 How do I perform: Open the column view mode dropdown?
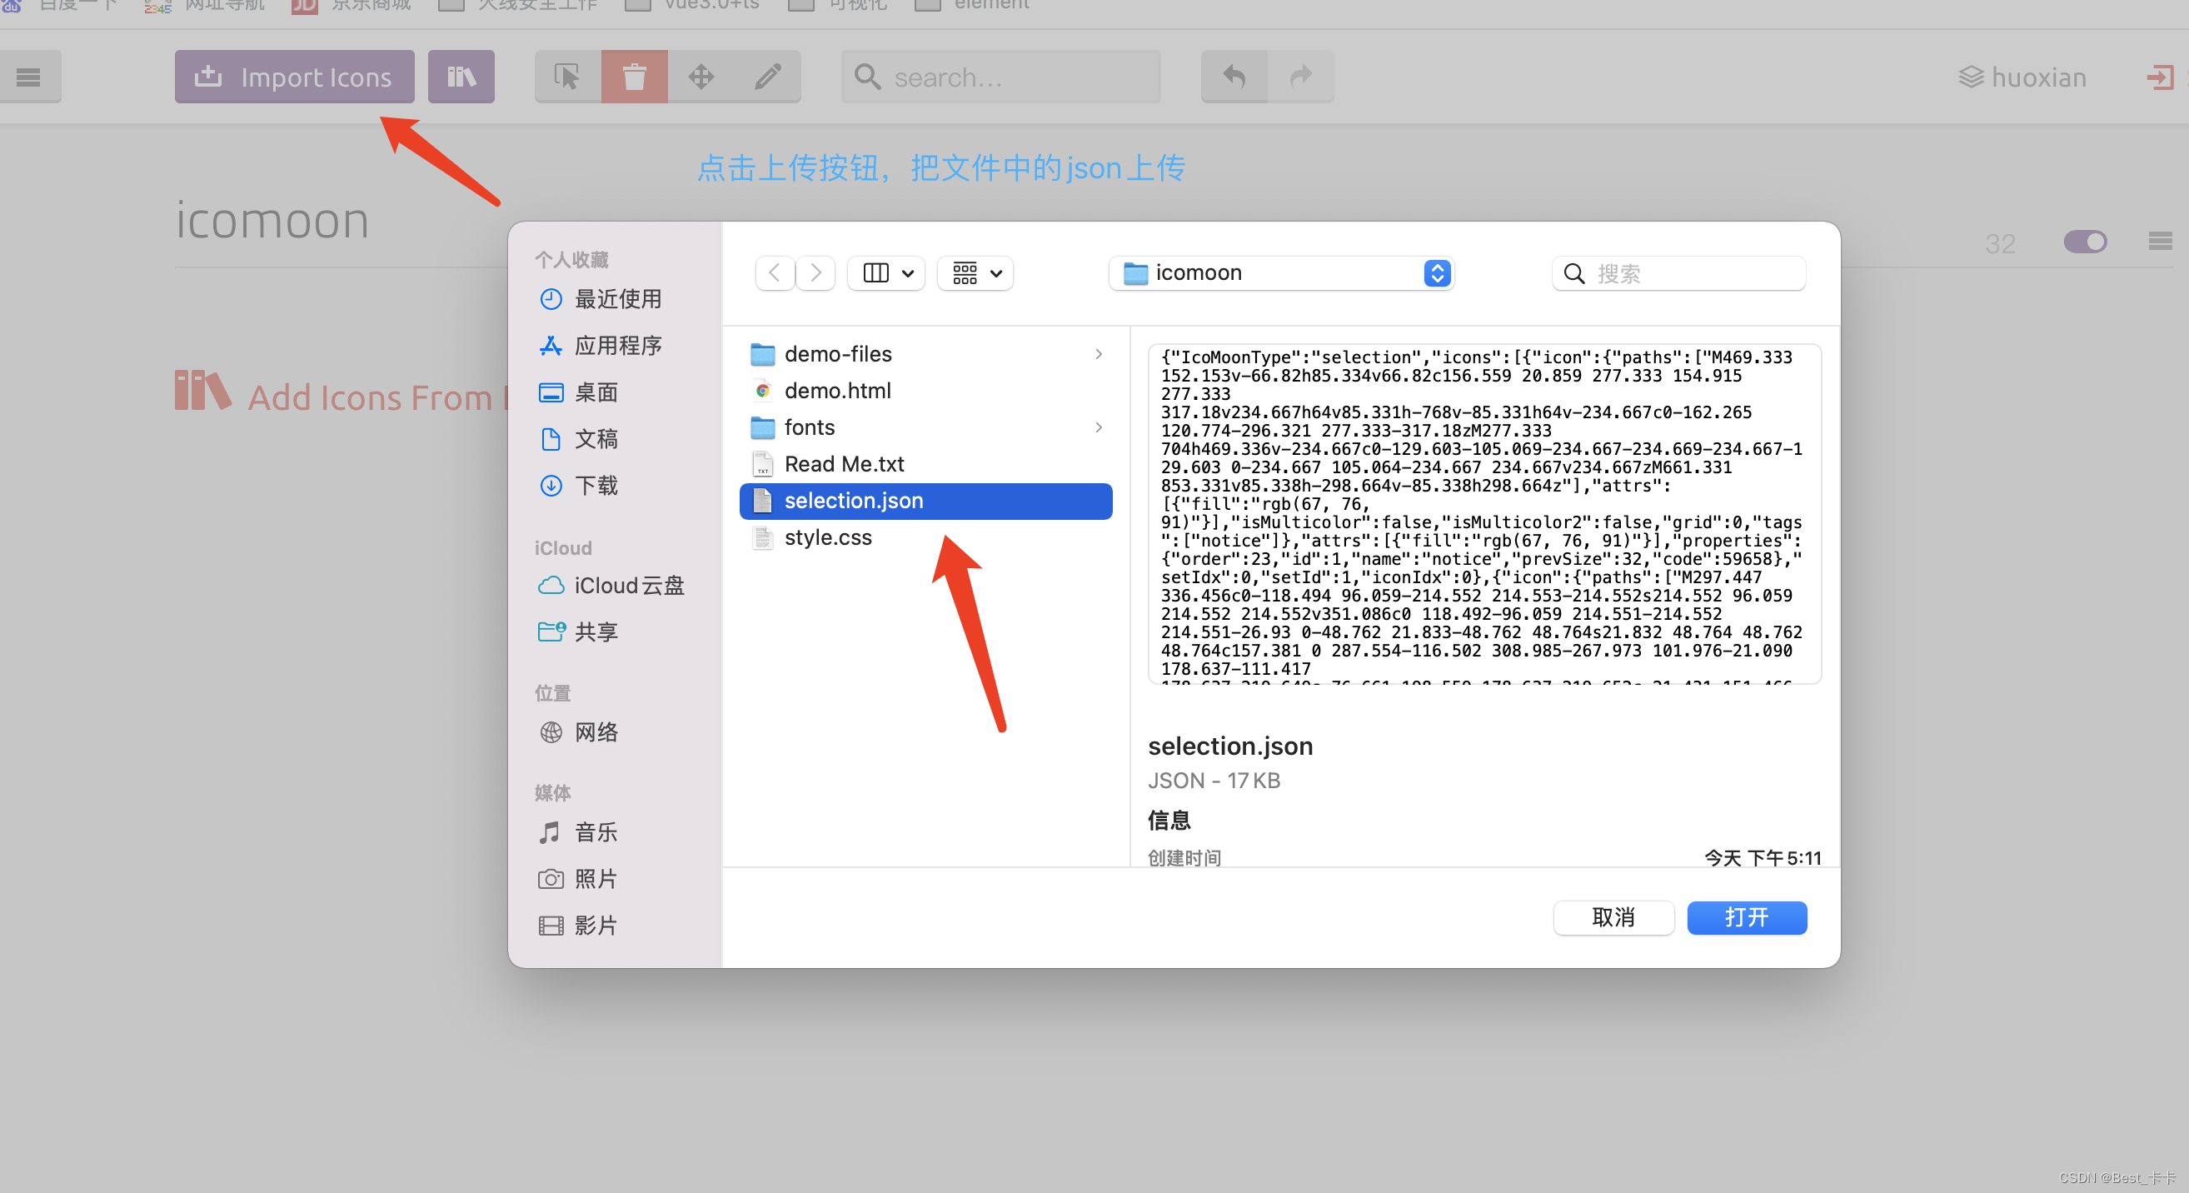coord(886,272)
